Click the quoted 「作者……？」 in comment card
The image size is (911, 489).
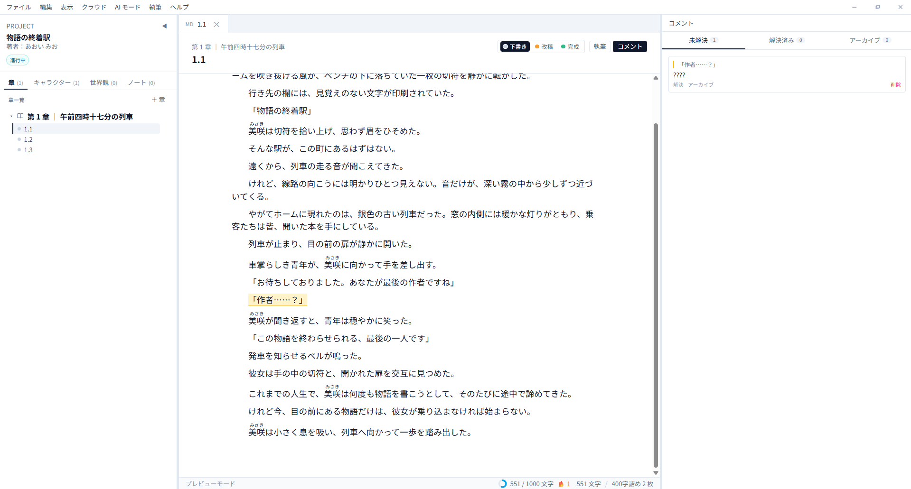click(697, 65)
